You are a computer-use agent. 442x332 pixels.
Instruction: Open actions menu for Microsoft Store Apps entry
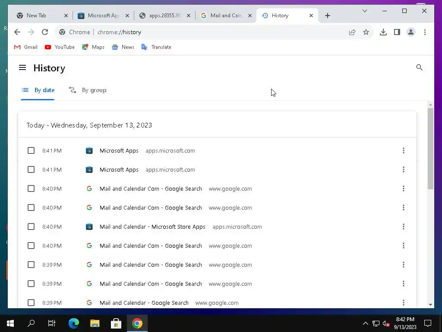tap(404, 227)
